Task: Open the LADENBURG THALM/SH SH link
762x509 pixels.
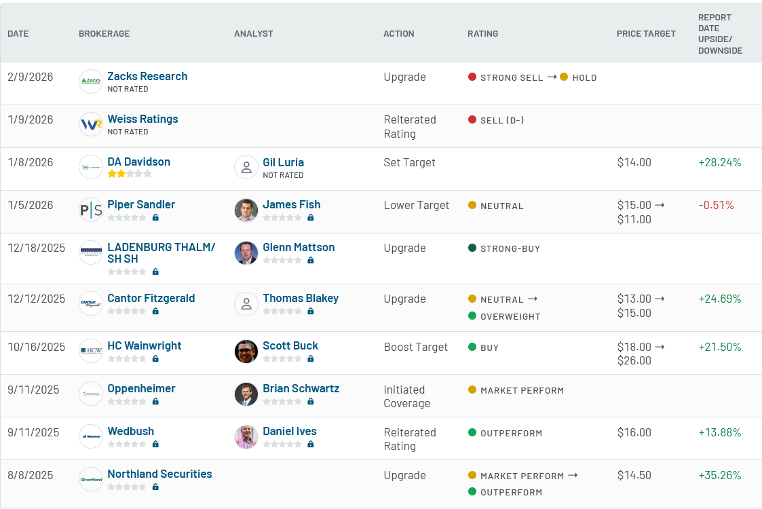Action: [161, 252]
